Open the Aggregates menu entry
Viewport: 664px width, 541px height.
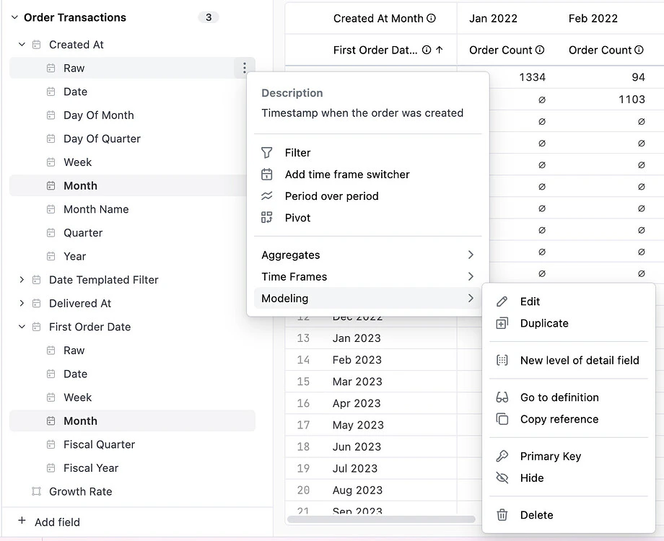[x=367, y=255]
